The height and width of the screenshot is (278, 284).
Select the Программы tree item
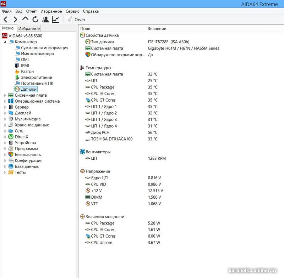(26, 149)
